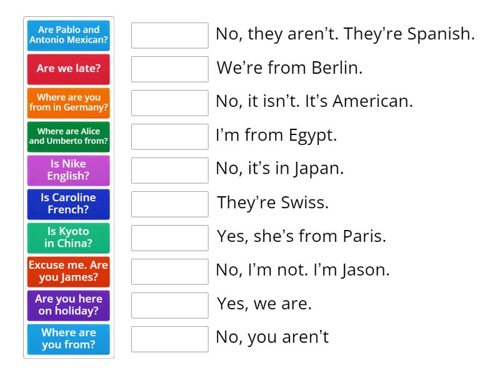Select the slot beside 'It's American.'

170,103
